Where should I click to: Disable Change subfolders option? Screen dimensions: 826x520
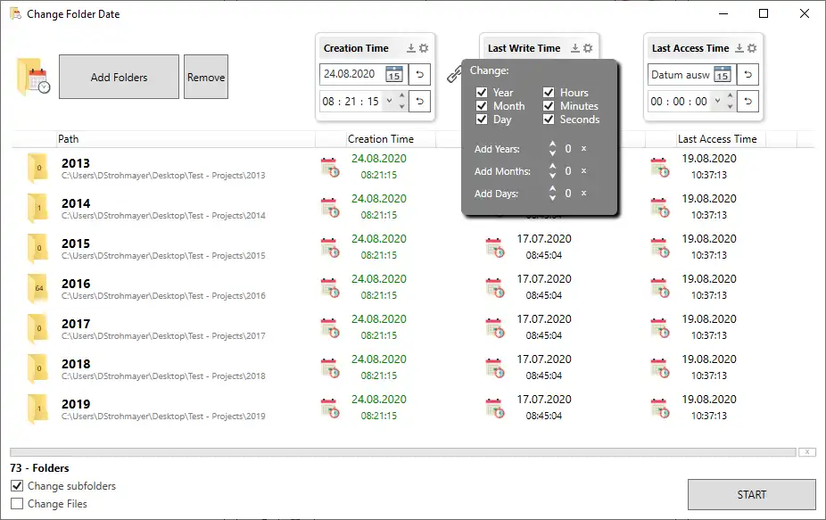pyautogui.click(x=17, y=486)
